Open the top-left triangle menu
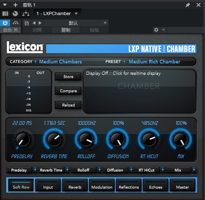This screenshot has height=200, width=205. coord(5,5)
